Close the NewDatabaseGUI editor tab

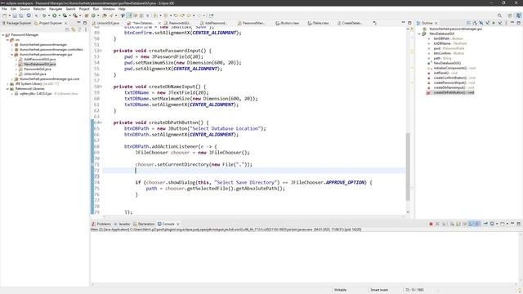(x=159, y=23)
